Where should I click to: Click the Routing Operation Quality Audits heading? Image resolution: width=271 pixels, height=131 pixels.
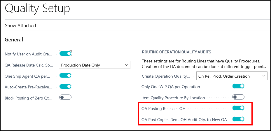176,52
